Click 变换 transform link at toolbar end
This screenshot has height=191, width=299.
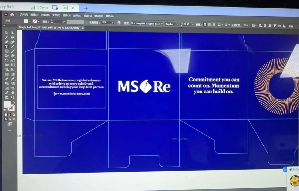291,26
